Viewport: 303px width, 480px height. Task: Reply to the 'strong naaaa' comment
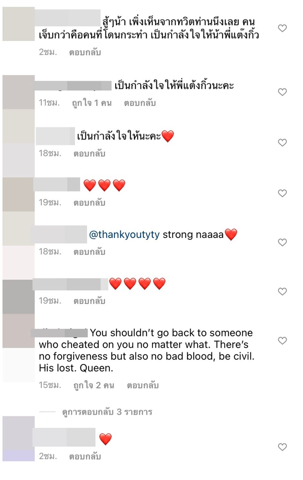[89, 252]
